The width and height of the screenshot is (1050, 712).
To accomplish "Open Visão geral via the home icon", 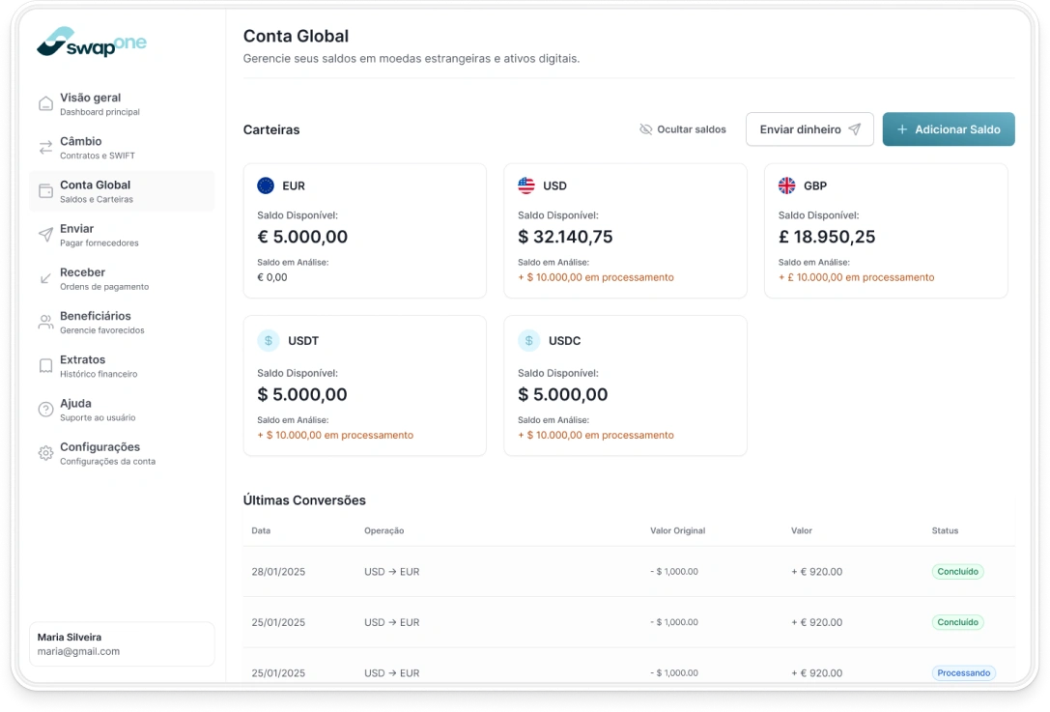I will 45,104.
